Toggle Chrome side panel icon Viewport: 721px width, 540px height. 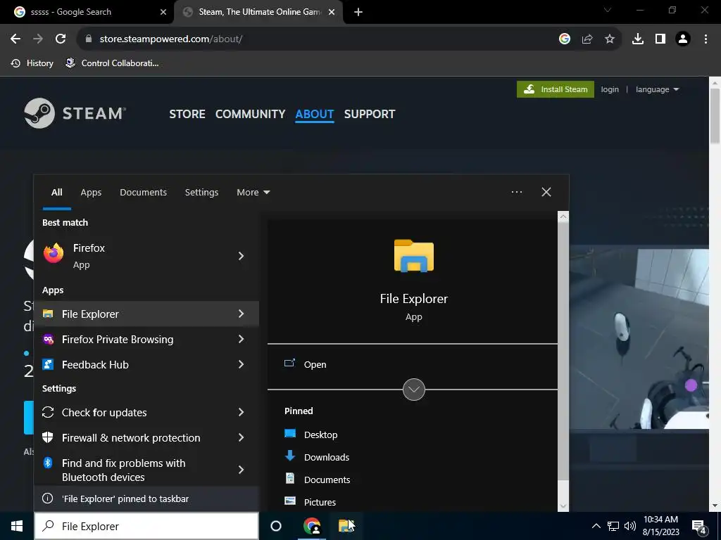coord(660,39)
